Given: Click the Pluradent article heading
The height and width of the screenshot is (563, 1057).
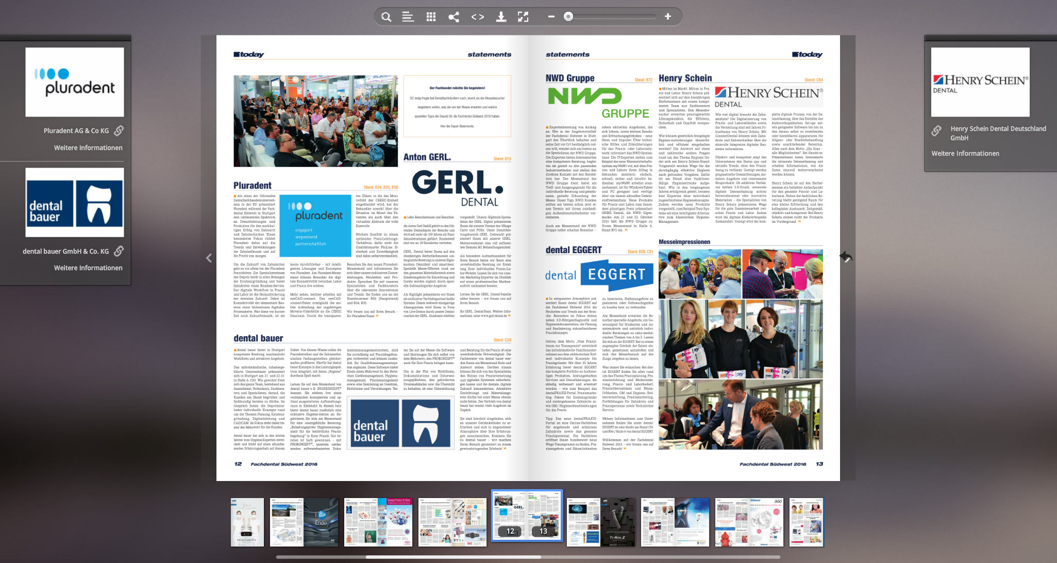Looking at the screenshot, I should pos(253,186).
